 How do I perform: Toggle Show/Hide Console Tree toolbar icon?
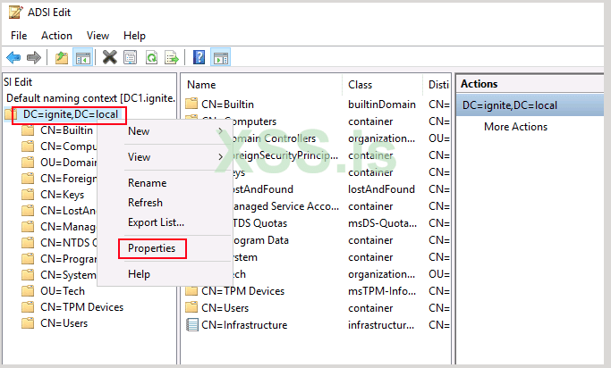[82, 58]
